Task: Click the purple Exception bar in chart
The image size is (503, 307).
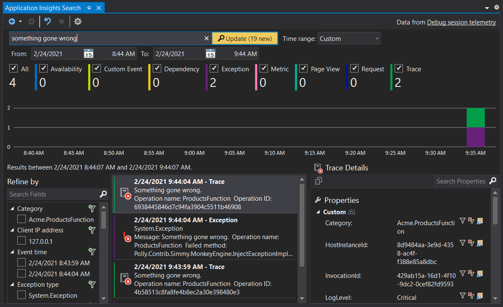Action: [x=476, y=137]
